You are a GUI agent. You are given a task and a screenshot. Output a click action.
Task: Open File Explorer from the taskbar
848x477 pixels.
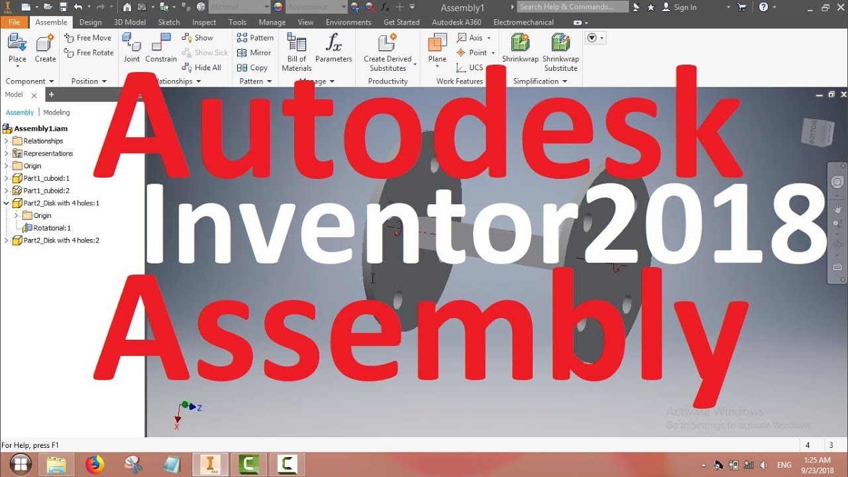coord(57,464)
